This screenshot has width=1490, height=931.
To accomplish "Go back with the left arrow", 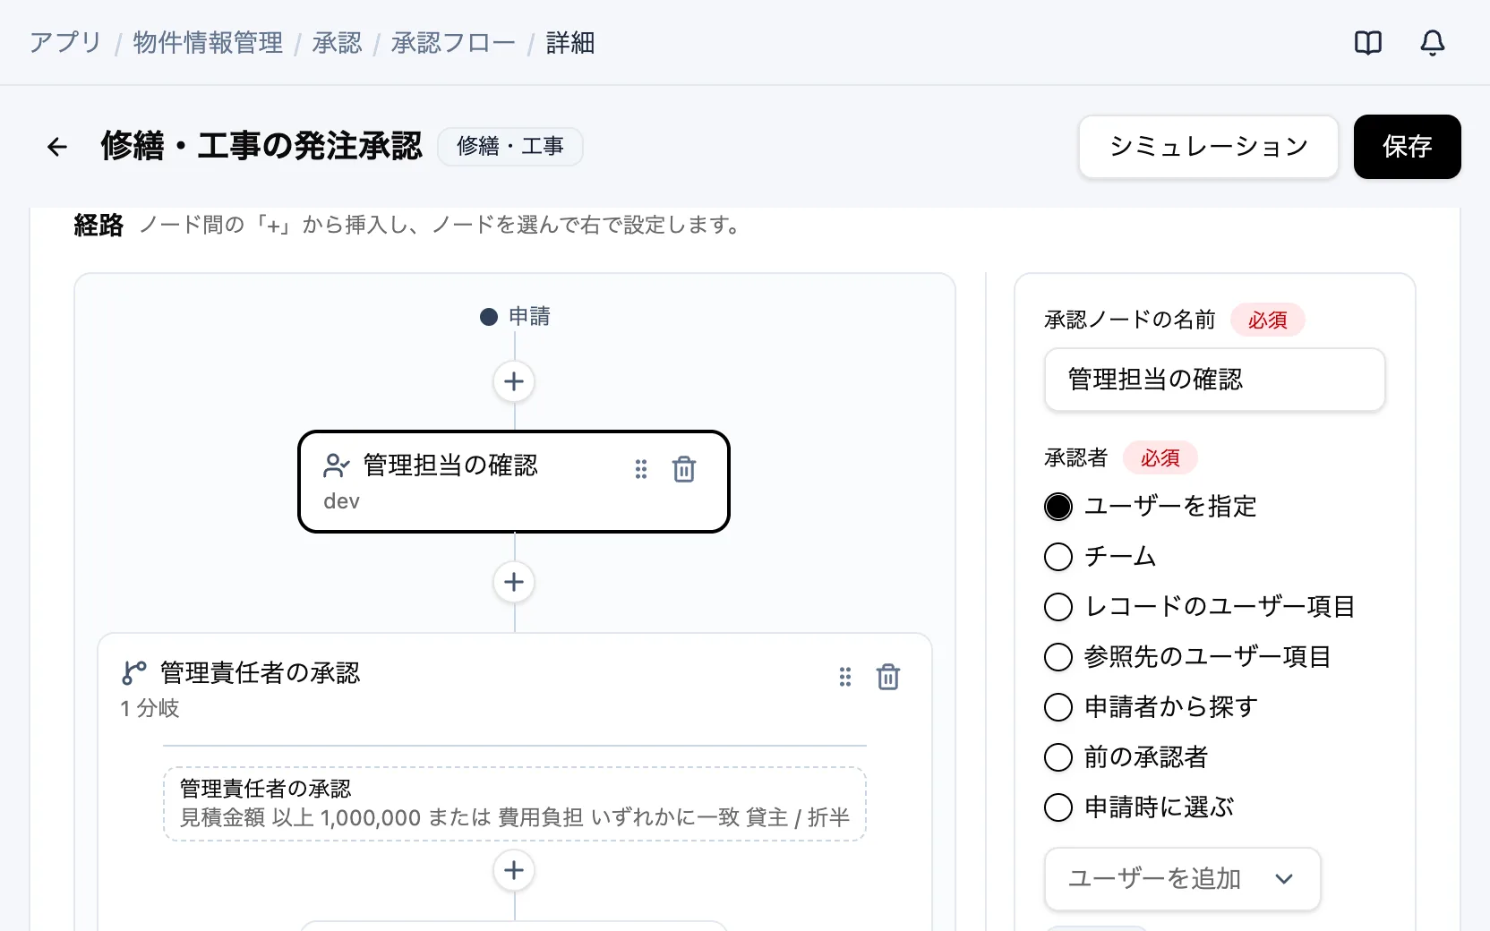I will [57, 146].
